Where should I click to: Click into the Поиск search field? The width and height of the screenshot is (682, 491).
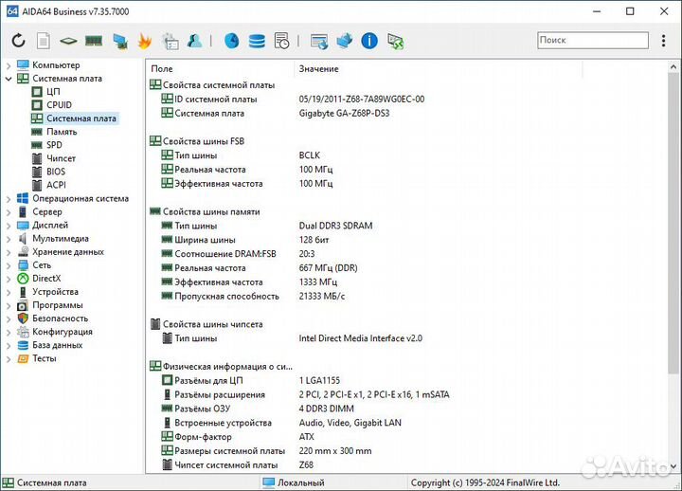click(x=593, y=40)
